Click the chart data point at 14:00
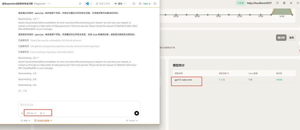 pos(260,15)
